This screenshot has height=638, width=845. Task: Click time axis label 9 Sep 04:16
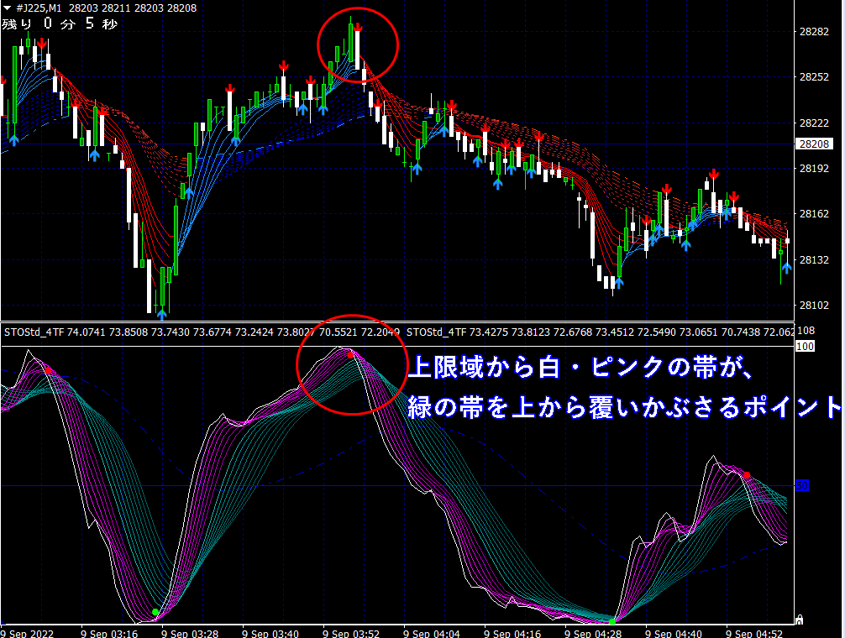tap(512, 634)
